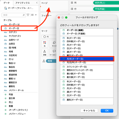Select the オーダー Id field
119x119 pixels.
(x=14, y=25)
